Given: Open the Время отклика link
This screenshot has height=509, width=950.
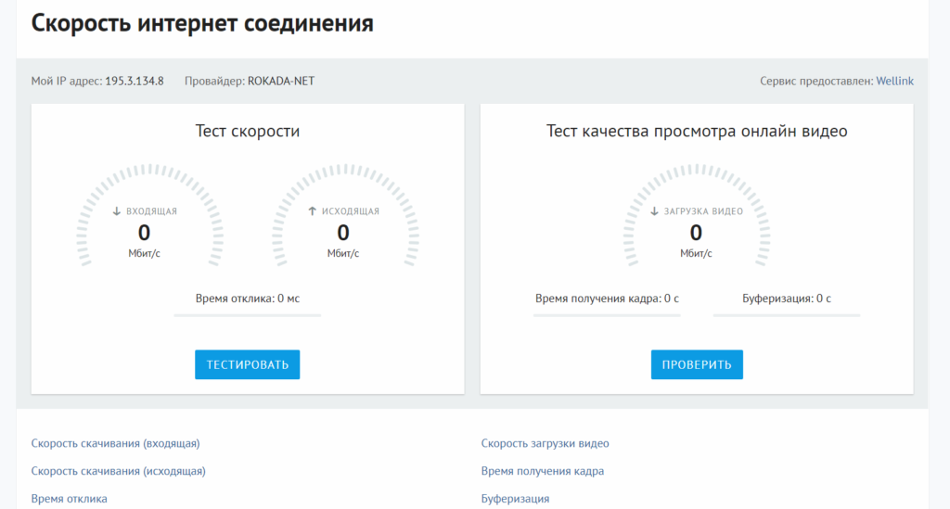Looking at the screenshot, I should (x=69, y=499).
